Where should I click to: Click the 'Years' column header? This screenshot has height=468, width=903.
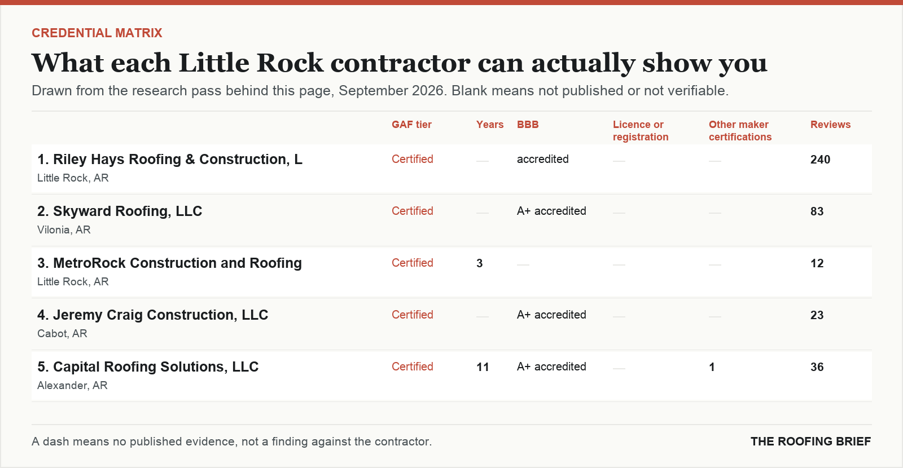coord(490,125)
